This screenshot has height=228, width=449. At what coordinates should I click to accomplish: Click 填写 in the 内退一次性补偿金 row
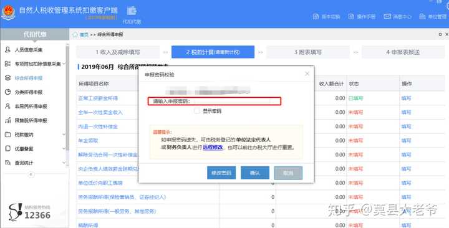(x=406, y=126)
